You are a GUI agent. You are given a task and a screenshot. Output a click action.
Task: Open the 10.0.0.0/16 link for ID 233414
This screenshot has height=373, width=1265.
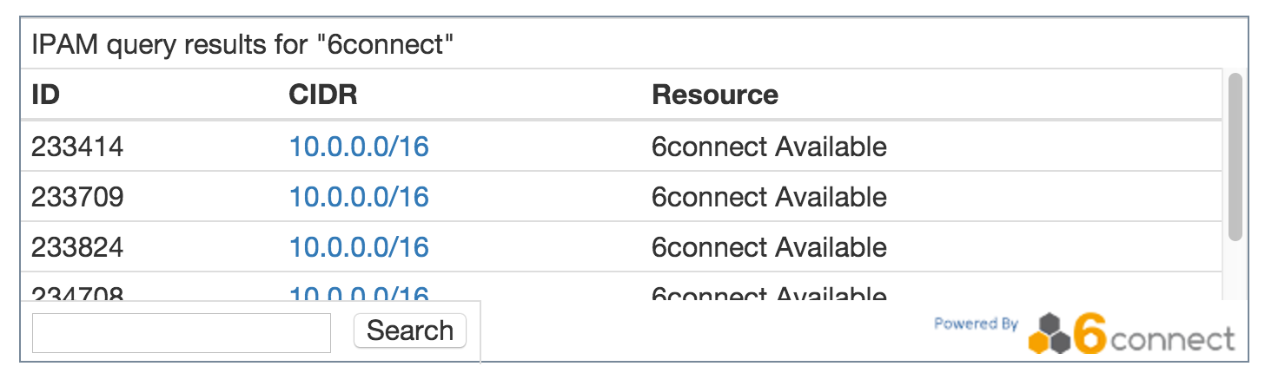coord(359,147)
